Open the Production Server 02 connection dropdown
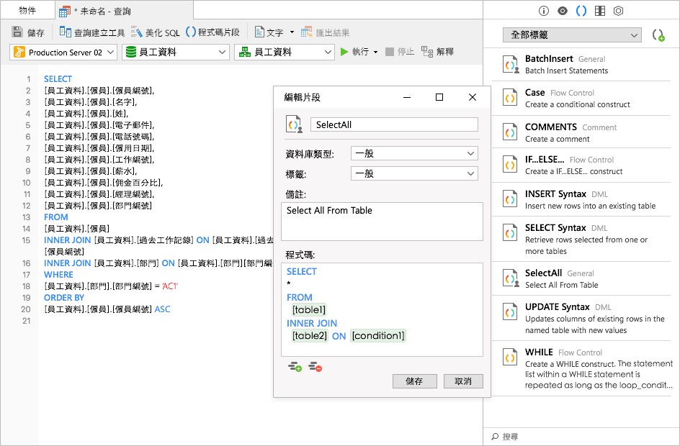Screen dimensions: 680x446 pyautogui.click(x=63, y=52)
